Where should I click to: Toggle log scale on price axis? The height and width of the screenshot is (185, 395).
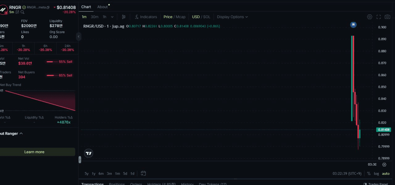(376, 174)
